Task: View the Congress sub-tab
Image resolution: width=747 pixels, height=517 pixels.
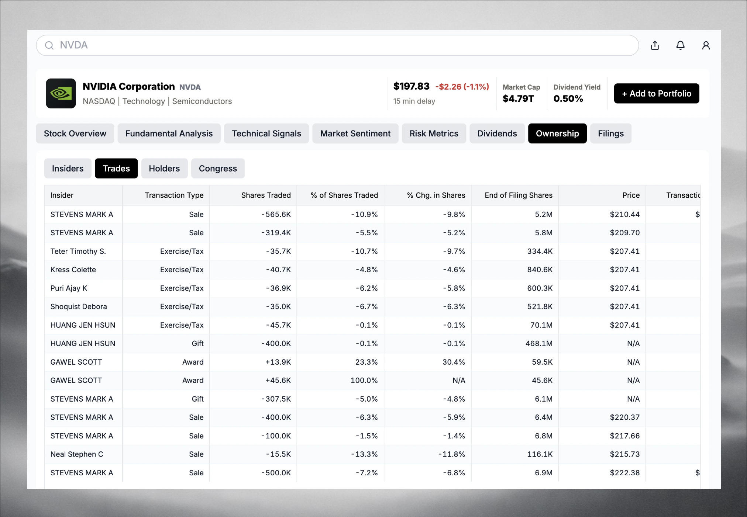Action: pos(218,169)
